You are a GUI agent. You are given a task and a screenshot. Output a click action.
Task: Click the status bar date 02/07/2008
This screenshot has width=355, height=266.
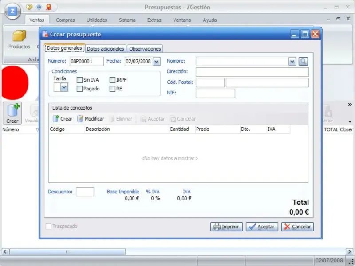329,261
